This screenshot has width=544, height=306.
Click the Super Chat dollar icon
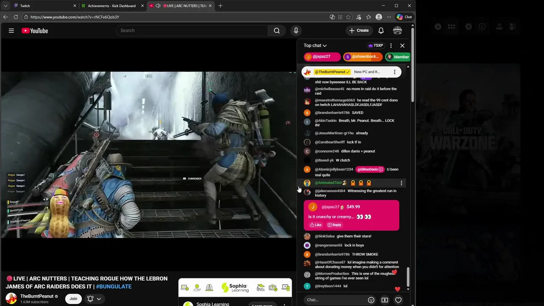point(385,300)
